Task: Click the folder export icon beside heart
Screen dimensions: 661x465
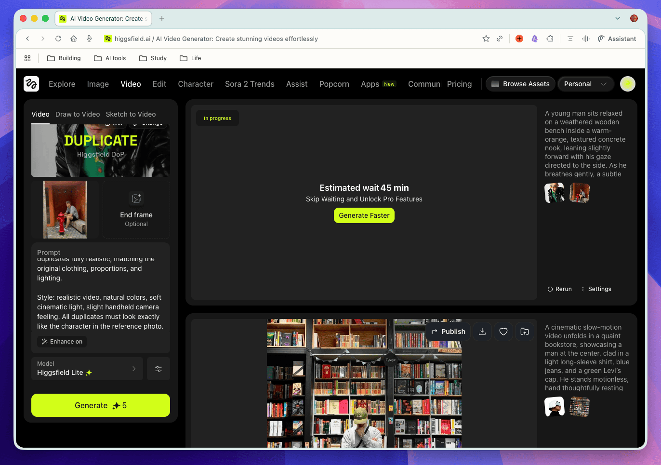Action: [x=525, y=332]
